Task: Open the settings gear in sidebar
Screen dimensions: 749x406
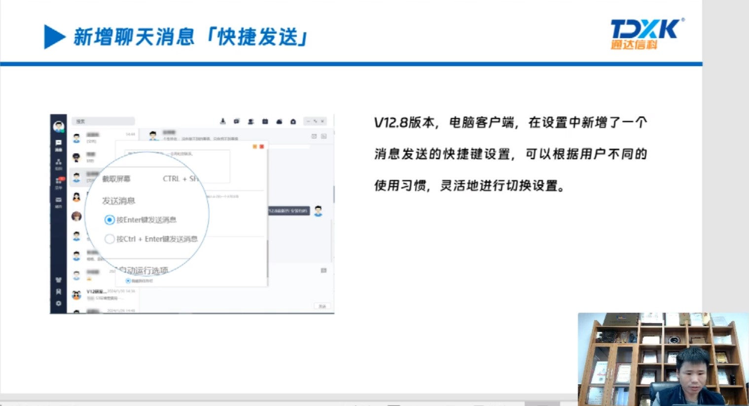Action: [x=58, y=304]
